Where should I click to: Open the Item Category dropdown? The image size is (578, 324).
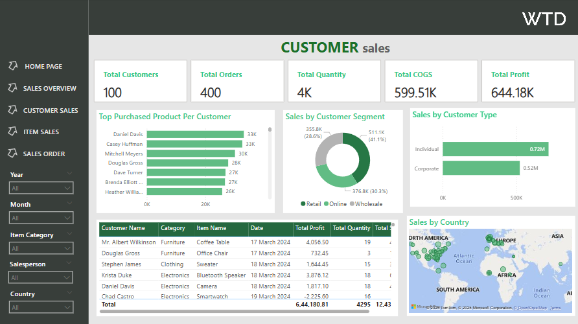pyautogui.click(x=41, y=248)
